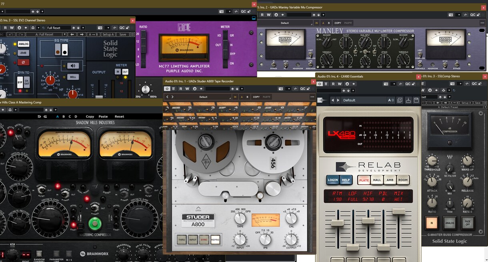
Task: Open the Studer A800 three-dot options menu
Action: coord(312,97)
